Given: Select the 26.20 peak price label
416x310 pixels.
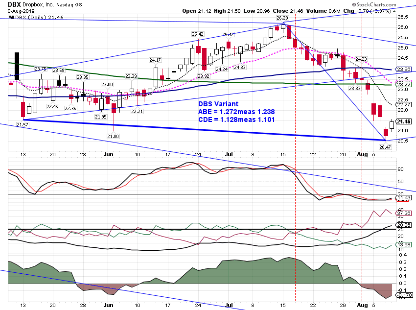Looking at the screenshot, I should [282, 18].
